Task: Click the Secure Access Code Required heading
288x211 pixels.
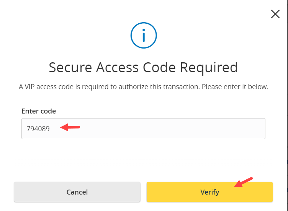Action: [x=143, y=68]
